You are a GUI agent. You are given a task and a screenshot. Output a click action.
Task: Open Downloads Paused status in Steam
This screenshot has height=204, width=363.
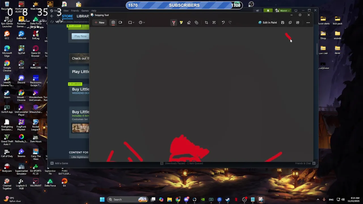(181, 163)
